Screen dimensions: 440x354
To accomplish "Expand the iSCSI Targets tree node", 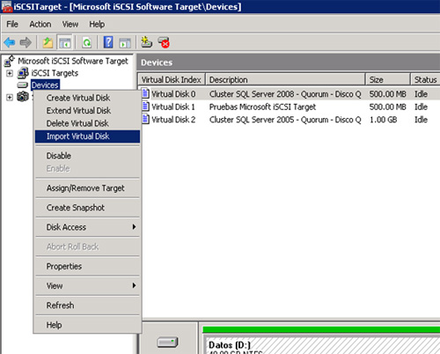I will tap(10, 73).
